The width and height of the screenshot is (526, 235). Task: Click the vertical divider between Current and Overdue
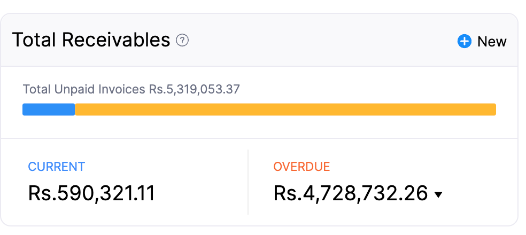tap(248, 182)
